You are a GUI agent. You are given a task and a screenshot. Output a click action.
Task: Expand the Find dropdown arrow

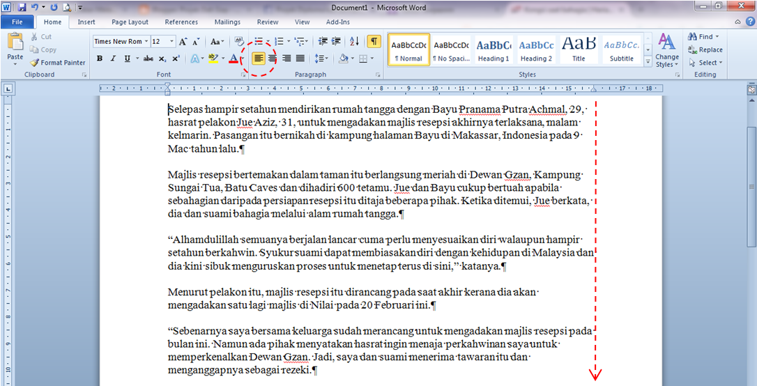717,37
